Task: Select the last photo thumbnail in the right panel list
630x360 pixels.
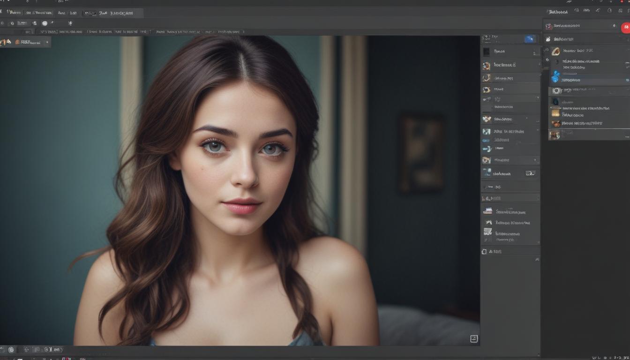Action: [x=555, y=135]
